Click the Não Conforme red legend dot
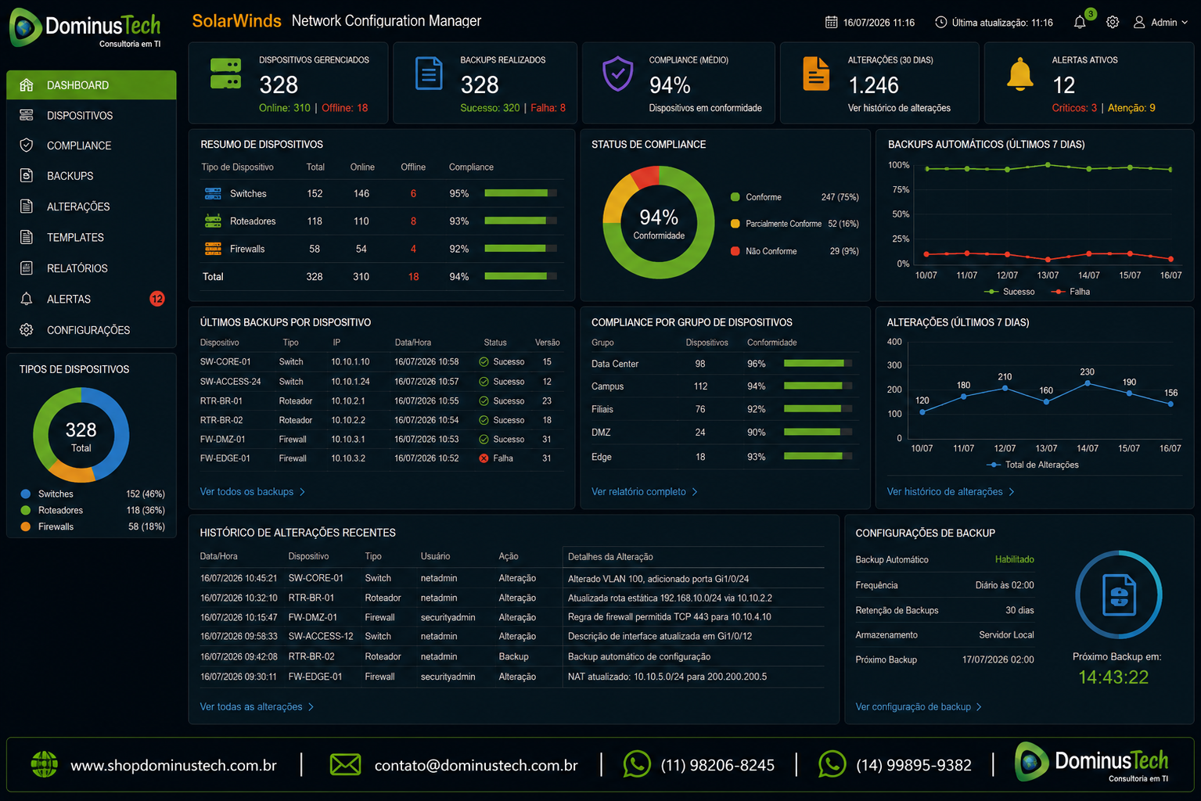 tap(735, 251)
